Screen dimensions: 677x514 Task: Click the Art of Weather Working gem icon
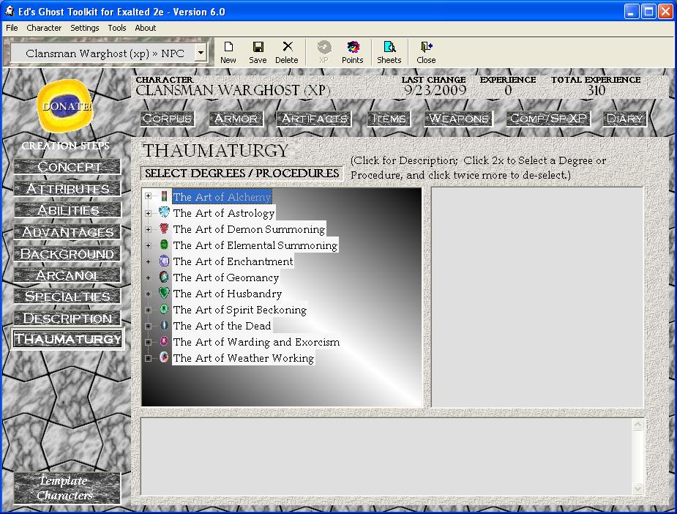(x=164, y=357)
